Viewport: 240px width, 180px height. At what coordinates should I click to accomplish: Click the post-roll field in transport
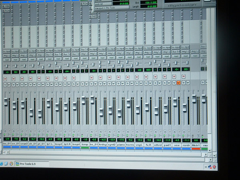[103, 4]
